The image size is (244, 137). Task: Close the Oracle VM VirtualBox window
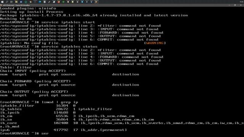click(241, 5)
